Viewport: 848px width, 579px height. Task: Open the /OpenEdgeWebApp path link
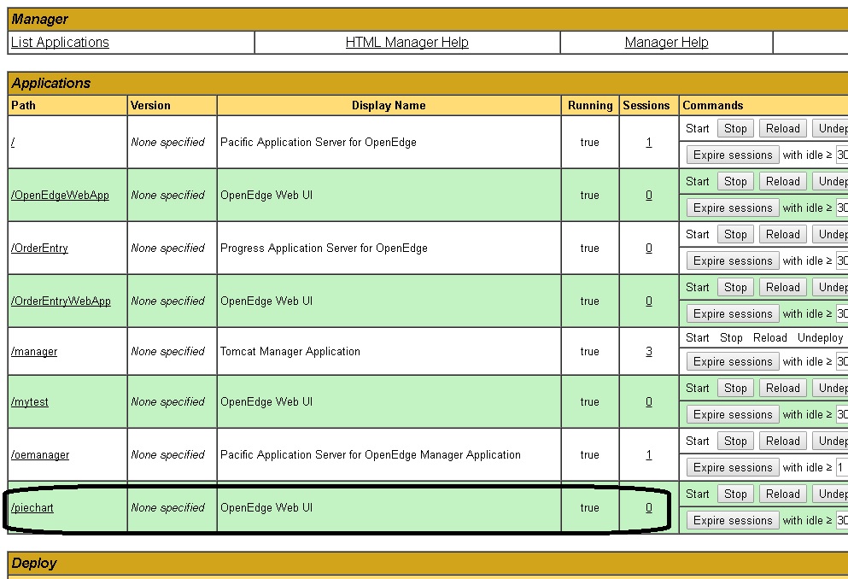click(60, 196)
